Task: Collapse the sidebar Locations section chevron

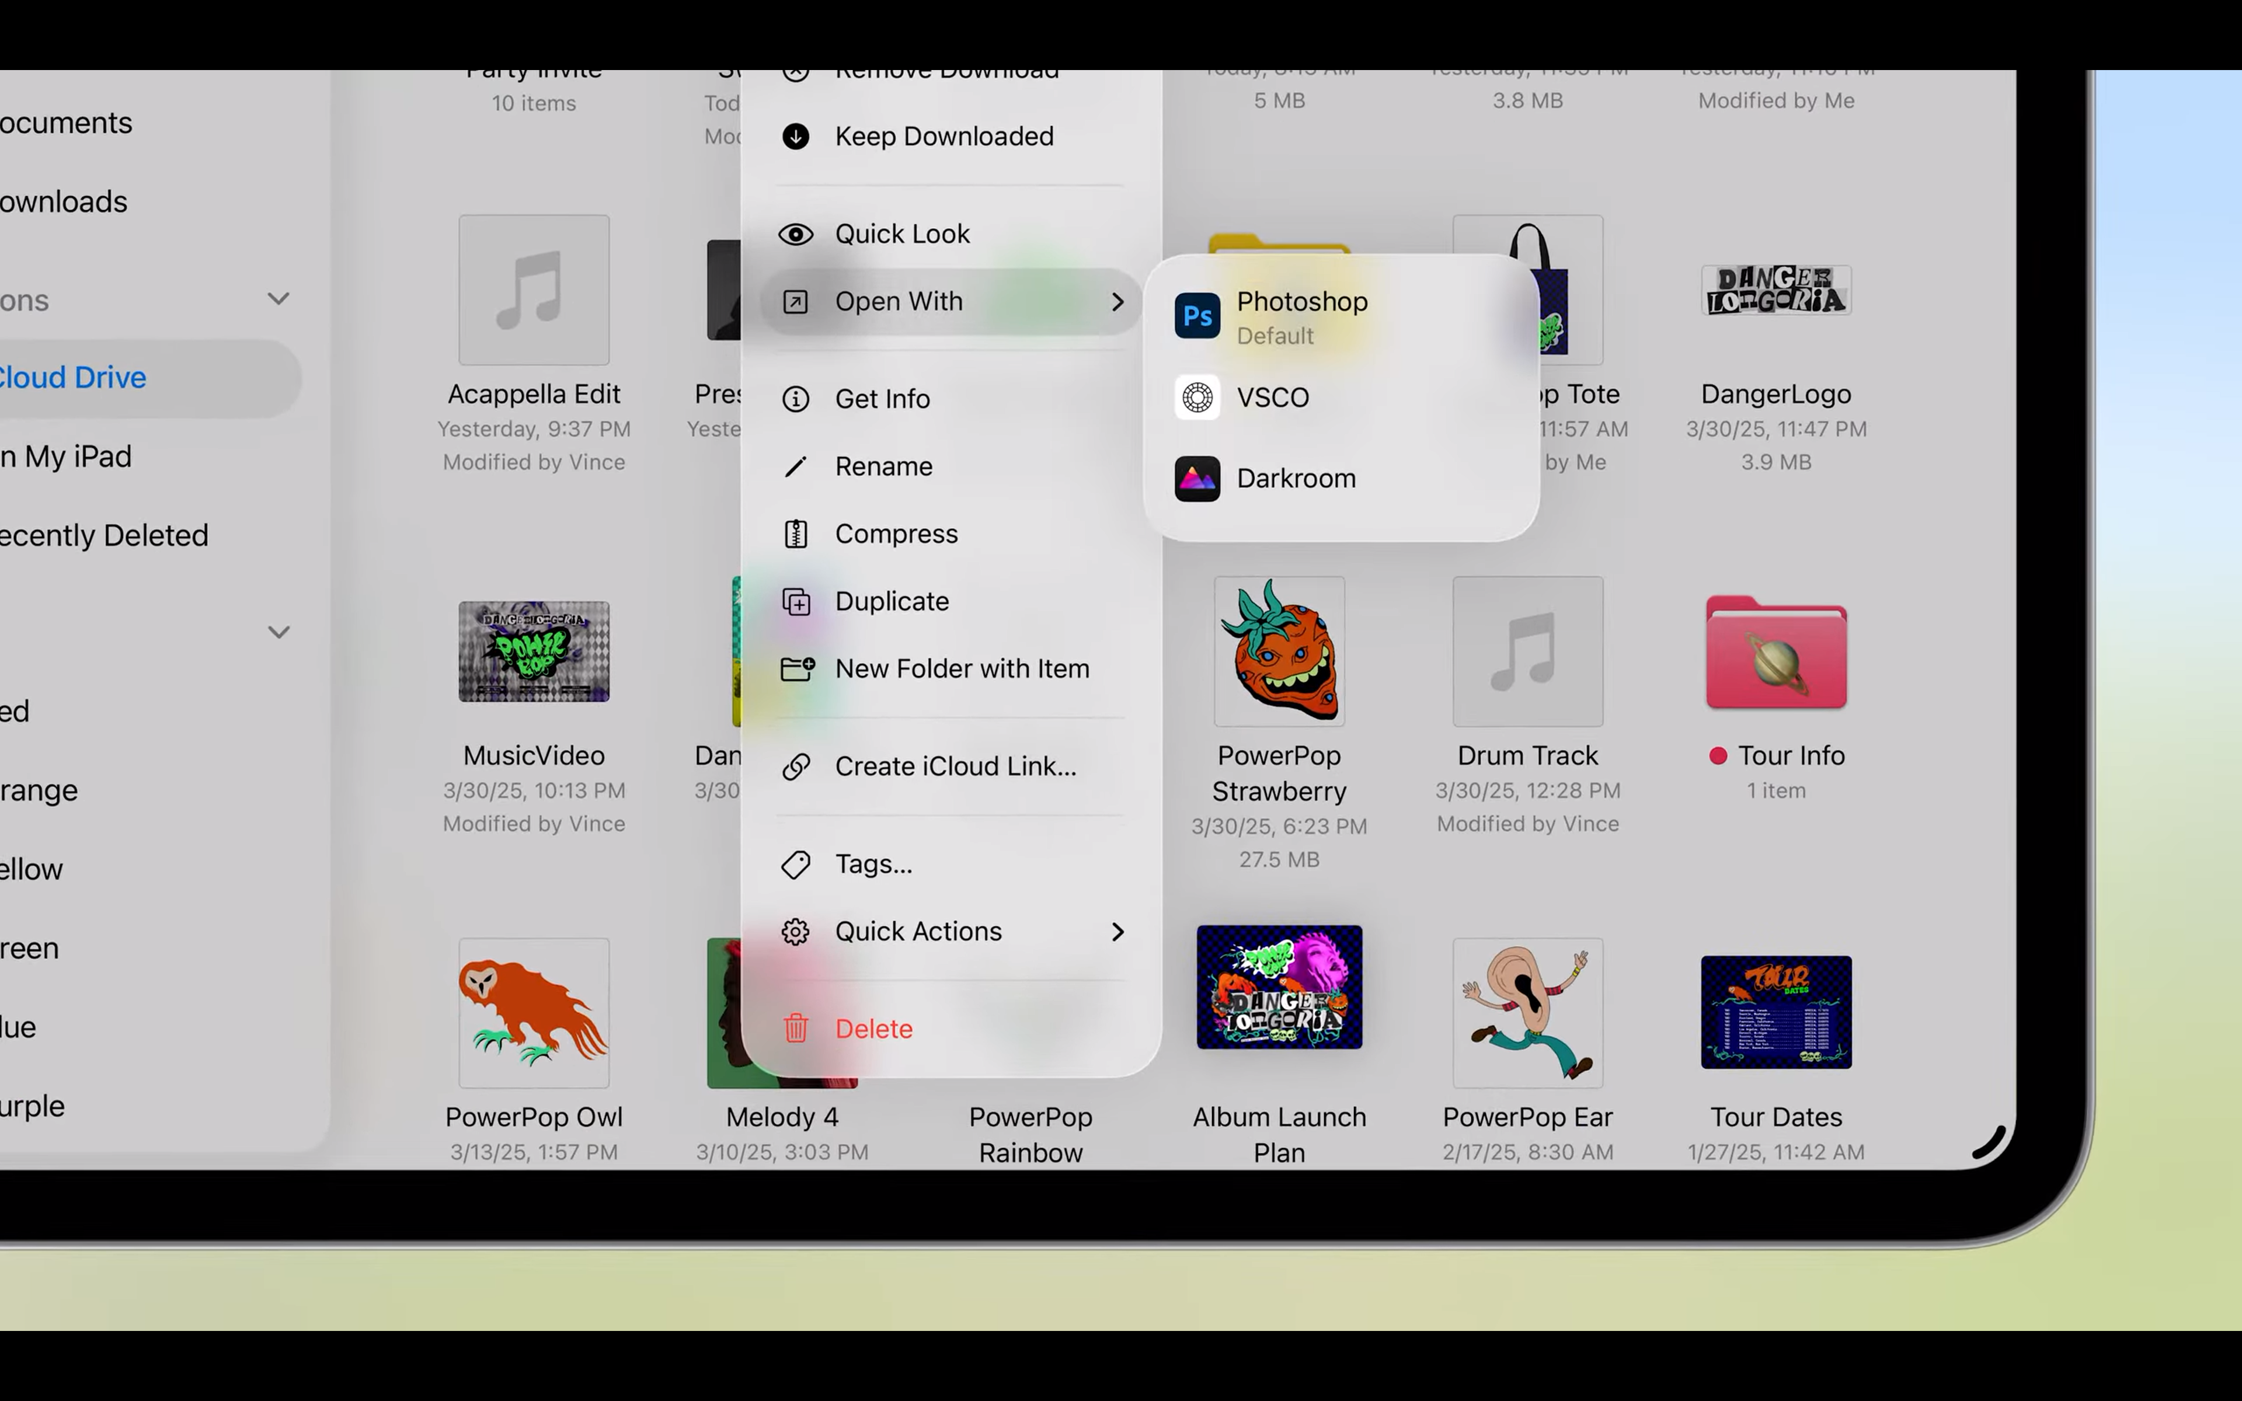Action: click(278, 299)
